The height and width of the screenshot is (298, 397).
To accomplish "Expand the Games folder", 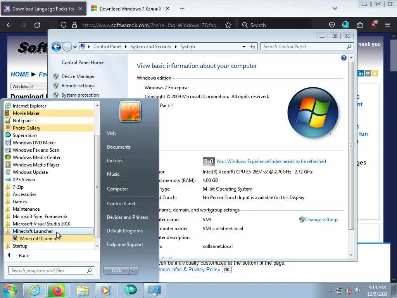I will (49, 201).
